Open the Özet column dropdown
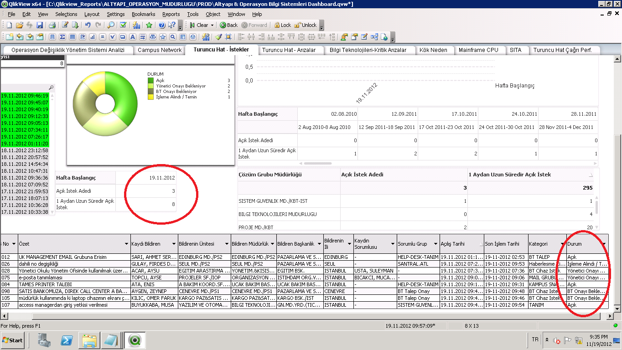Image resolution: width=622 pixels, height=350 pixels. 126,244
